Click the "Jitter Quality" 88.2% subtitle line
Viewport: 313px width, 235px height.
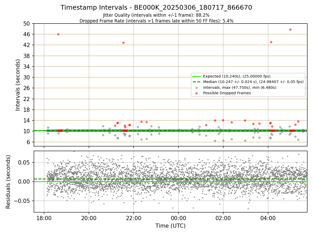(156, 15)
